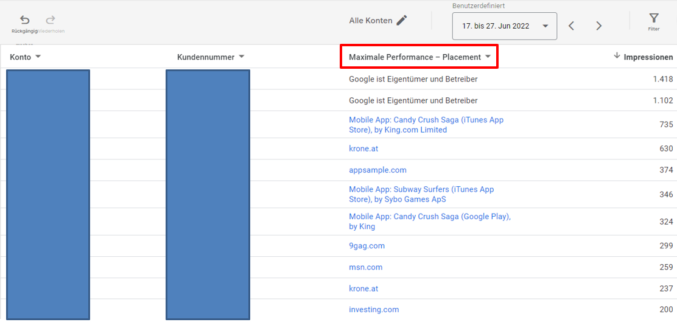Click the pencil icon next to Alle Konten
The width and height of the screenshot is (677, 322).
pos(402,20)
